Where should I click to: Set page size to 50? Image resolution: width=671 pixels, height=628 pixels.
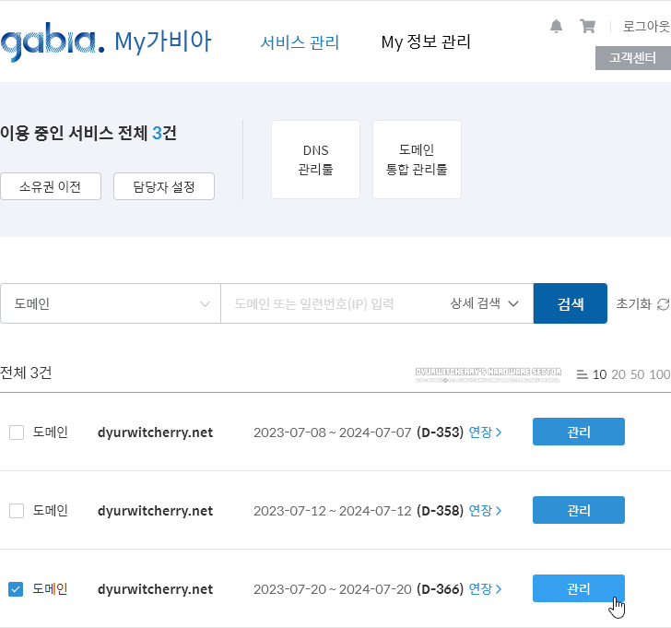pos(637,374)
